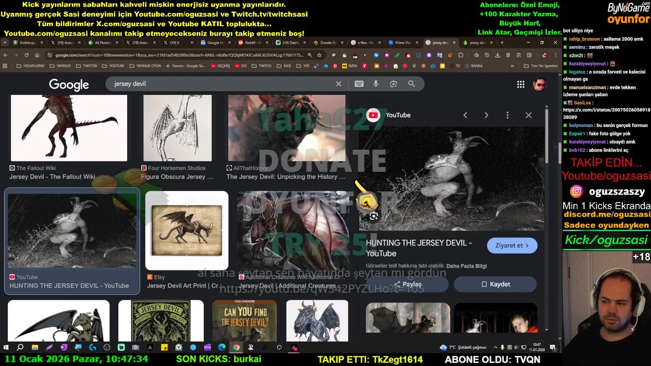The width and height of the screenshot is (651, 366).
Task: Click the zoom magnifier in address bar
Action: point(309,55)
